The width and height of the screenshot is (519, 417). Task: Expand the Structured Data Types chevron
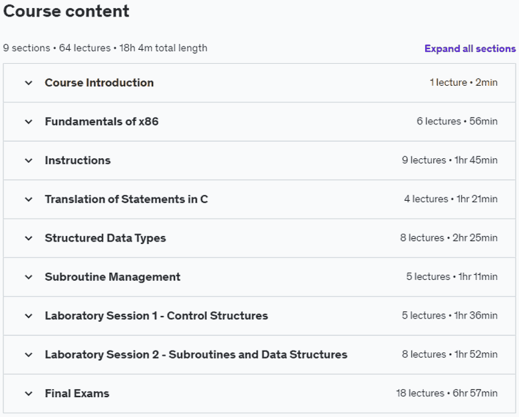click(x=29, y=238)
